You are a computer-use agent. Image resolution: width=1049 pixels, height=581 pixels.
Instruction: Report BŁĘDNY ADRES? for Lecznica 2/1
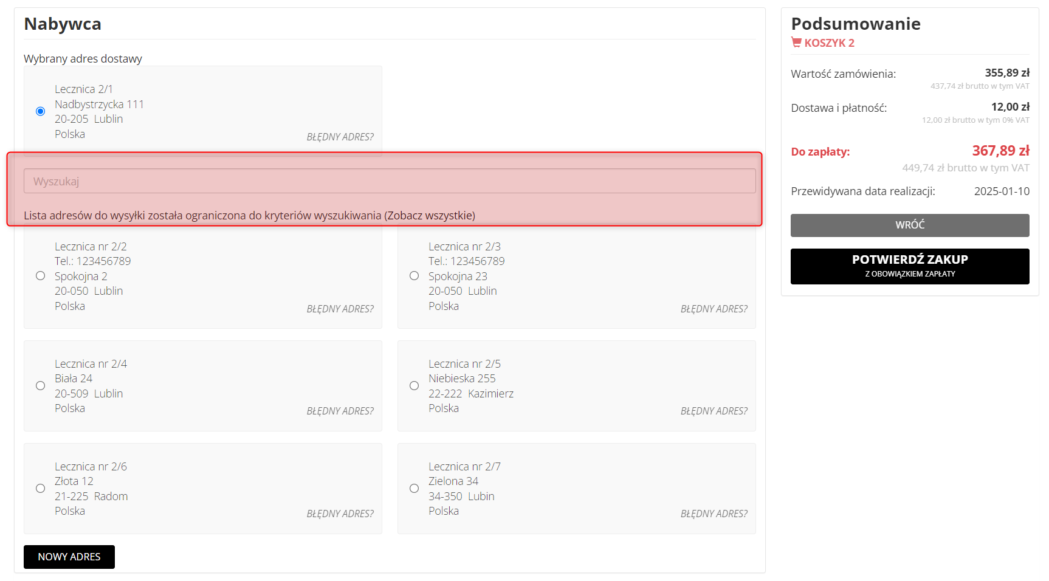[x=340, y=137]
